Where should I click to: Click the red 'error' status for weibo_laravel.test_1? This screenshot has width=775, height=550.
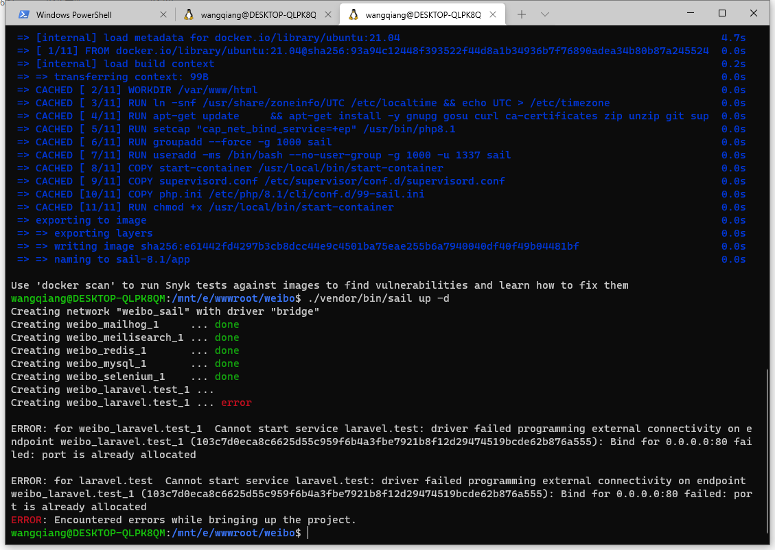point(236,403)
